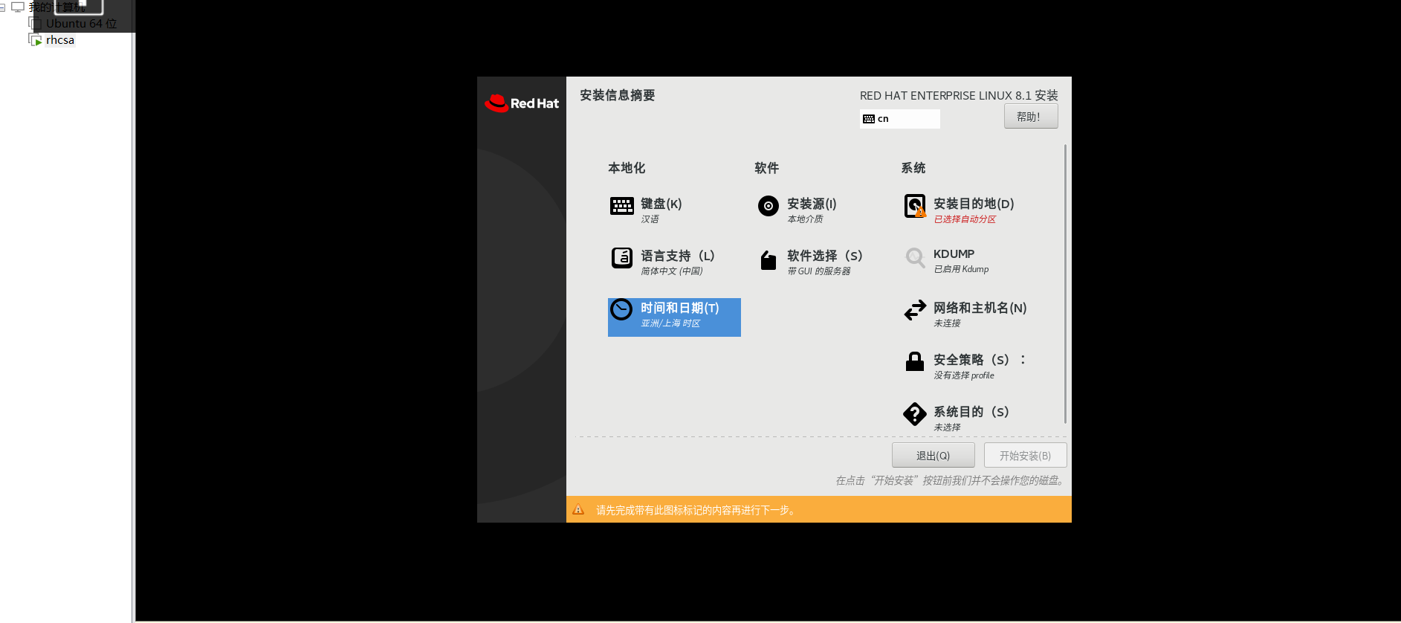1401x623 pixels.
Task: Click the 本地介质 subtitle
Action: point(805,219)
